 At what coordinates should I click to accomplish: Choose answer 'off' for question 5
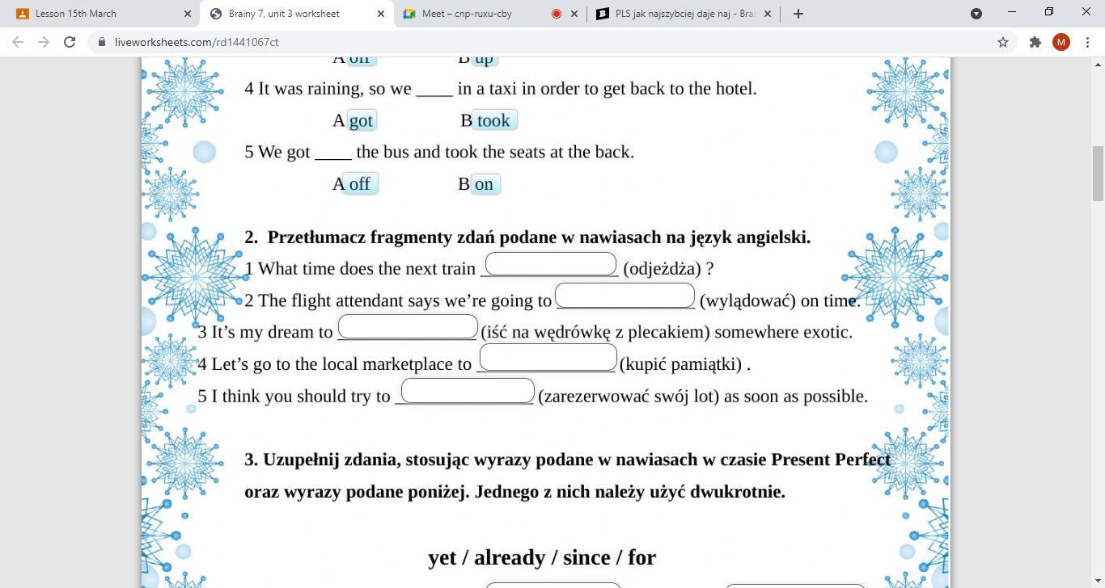tap(360, 183)
